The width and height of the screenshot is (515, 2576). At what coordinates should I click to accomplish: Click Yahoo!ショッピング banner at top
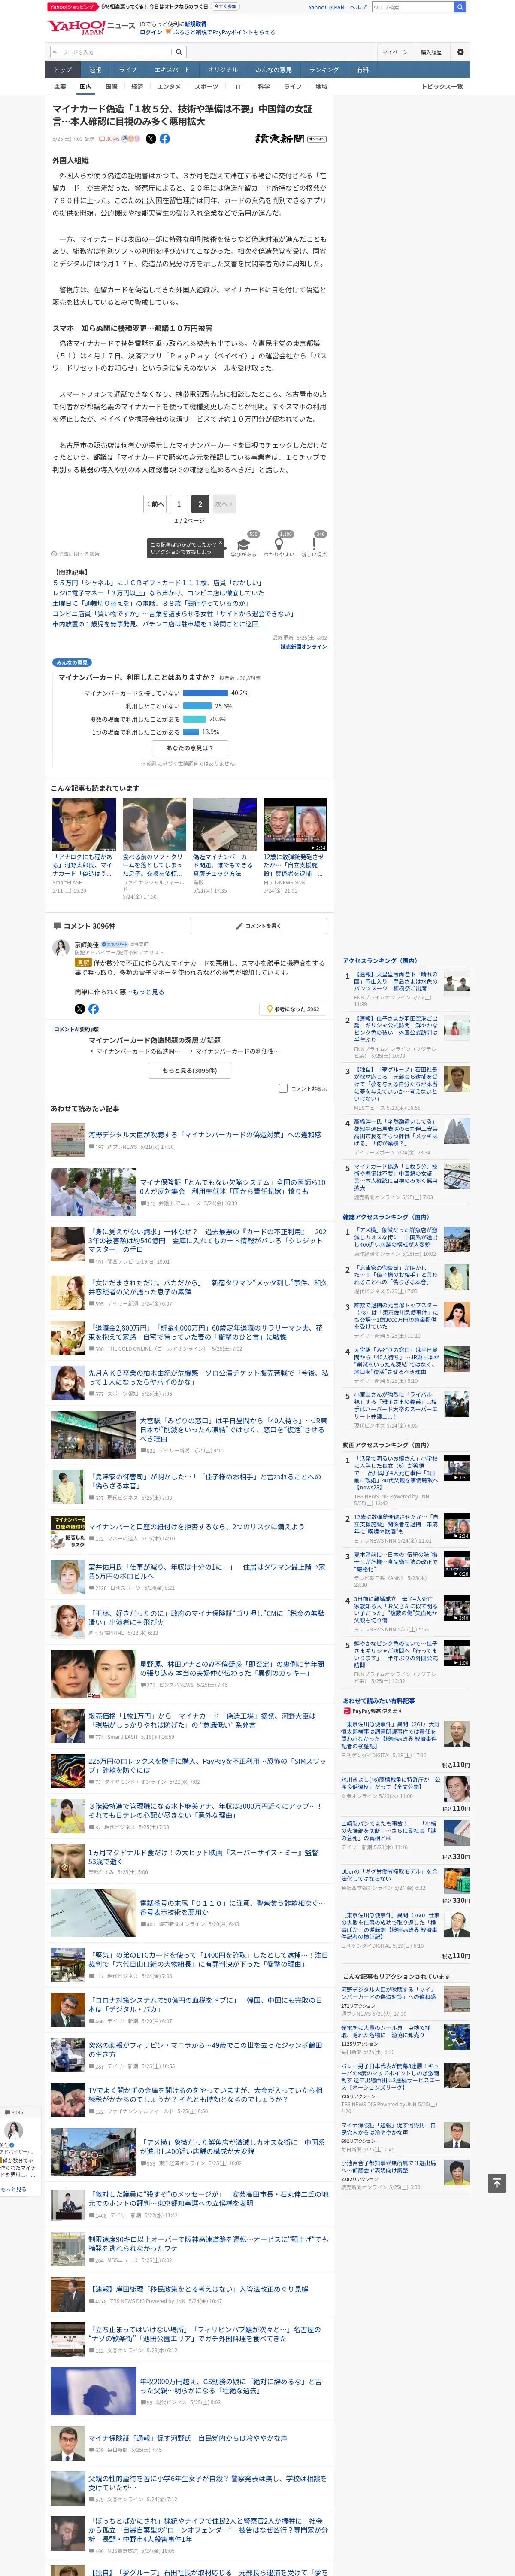(72, 7)
